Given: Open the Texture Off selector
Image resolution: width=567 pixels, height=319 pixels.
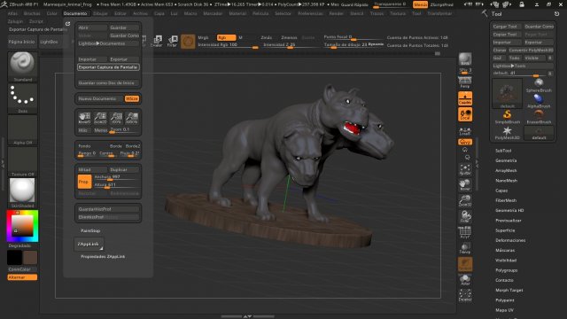Looking at the screenshot, I should tap(22, 161).
